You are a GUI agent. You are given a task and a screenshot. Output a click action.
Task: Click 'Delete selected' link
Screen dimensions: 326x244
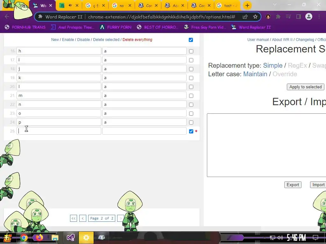coord(106,40)
